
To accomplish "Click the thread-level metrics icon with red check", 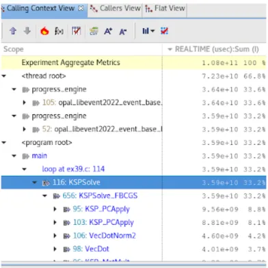I will click(164, 31).
